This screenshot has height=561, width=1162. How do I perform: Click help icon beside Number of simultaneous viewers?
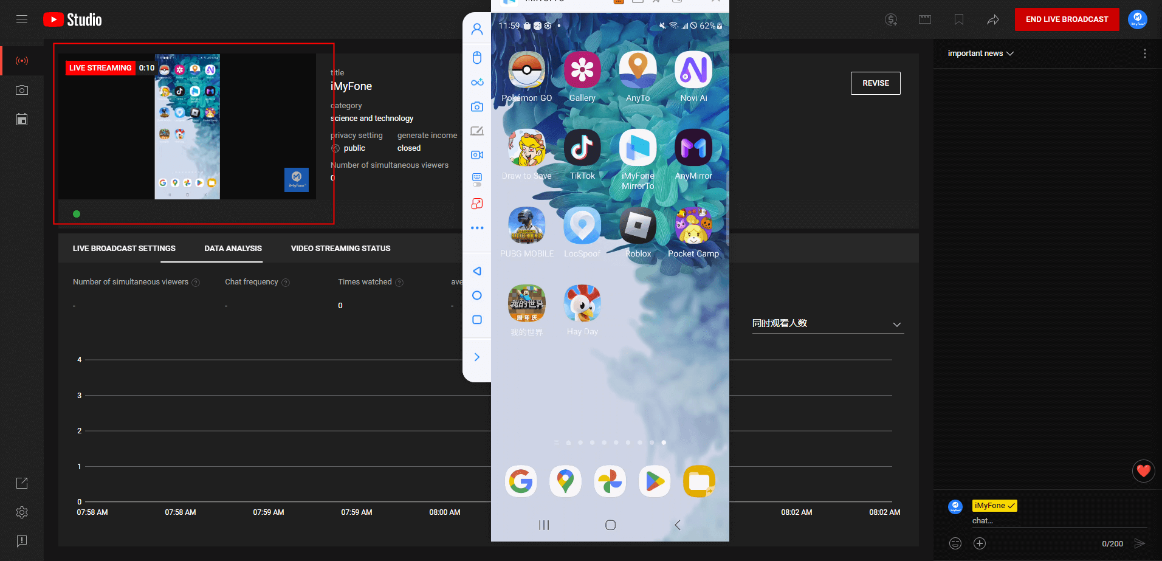(x=196, y=283)
